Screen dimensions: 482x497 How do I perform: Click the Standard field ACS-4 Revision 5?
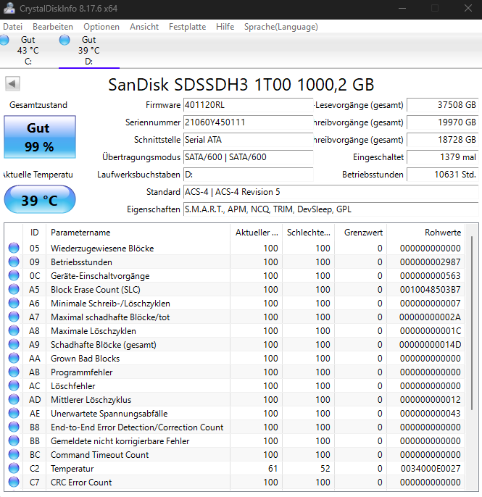[331, 192]
